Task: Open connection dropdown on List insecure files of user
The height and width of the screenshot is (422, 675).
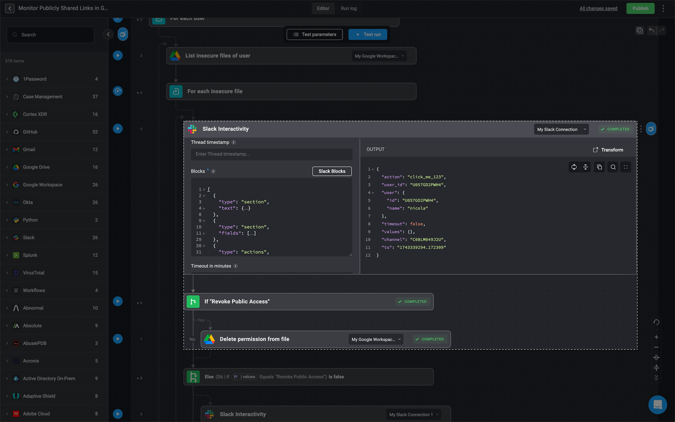Action: 379,56
